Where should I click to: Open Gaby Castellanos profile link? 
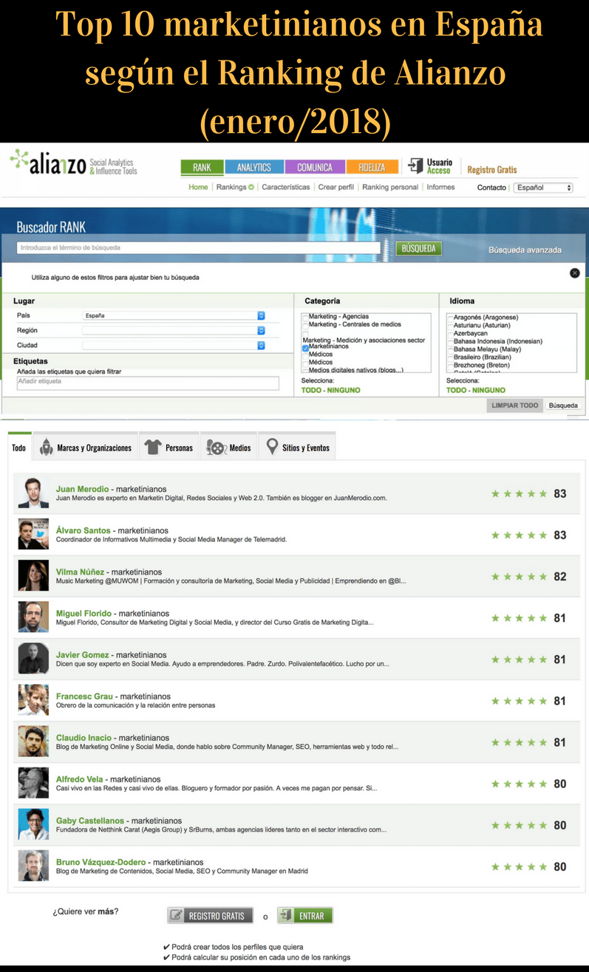[90, 821]
